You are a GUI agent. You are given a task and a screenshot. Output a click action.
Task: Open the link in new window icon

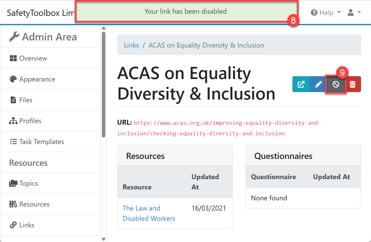tap(301, 84)
